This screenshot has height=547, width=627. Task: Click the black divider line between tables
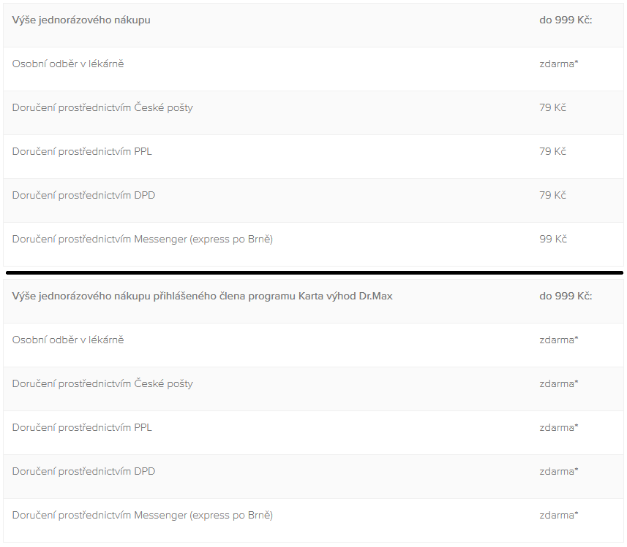(315, 272)
